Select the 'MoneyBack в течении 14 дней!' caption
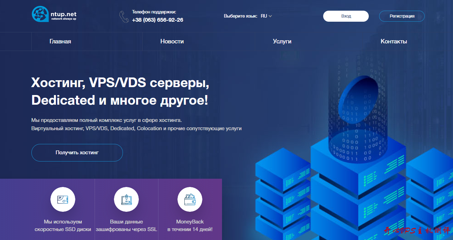 190,226
